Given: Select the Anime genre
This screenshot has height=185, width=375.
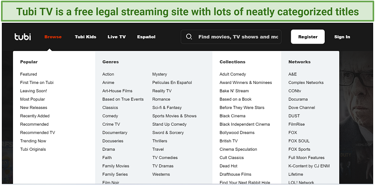Looking at the screenshot, I should coord(108,83).
